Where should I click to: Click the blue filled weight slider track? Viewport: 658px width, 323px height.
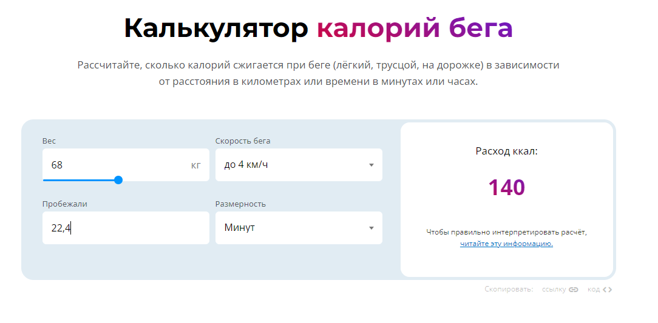click(78, 180)
